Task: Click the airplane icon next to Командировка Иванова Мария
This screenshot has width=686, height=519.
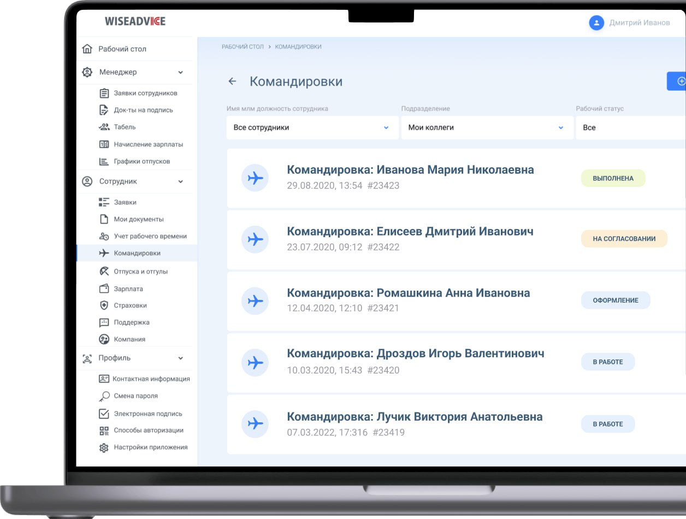Action: tap(255, 178)
